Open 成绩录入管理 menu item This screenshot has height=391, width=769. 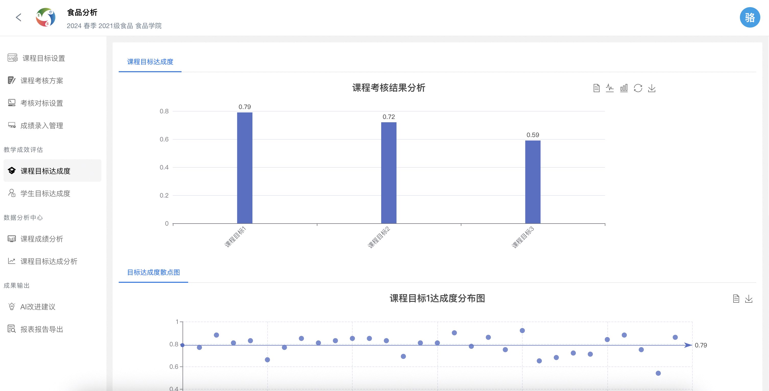[x=42, y=126]
